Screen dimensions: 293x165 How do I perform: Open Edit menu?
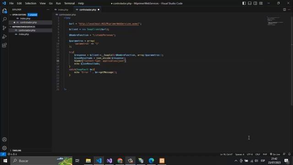19,3
